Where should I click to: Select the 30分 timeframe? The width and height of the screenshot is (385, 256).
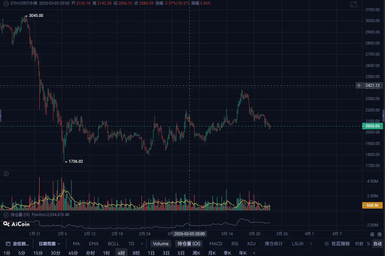pos(56,253)
